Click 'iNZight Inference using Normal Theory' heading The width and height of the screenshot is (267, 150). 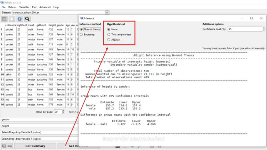click(x=163, y=55)
